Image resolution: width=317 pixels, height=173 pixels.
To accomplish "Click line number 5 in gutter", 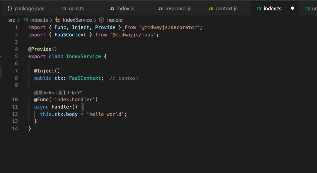I will (16, 56).
